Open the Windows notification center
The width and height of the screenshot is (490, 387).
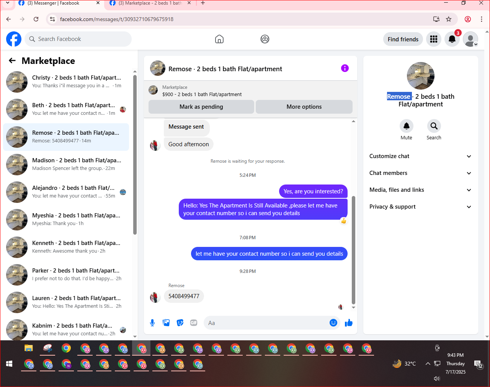pyautogui.click(x=479, y=364)
